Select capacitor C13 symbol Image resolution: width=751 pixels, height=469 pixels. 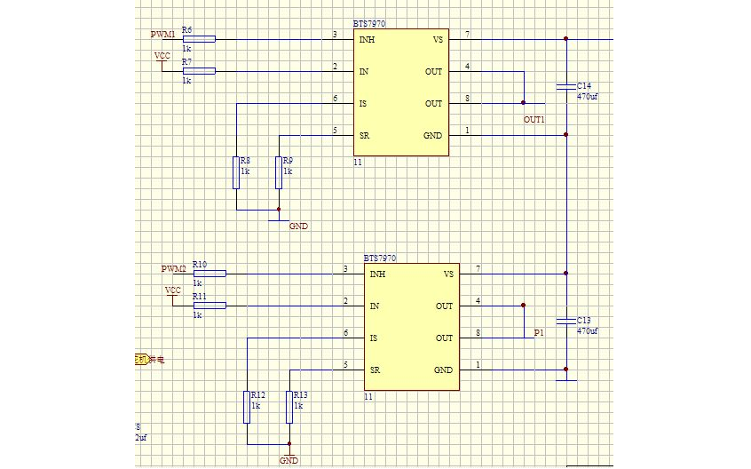(566, 321)
